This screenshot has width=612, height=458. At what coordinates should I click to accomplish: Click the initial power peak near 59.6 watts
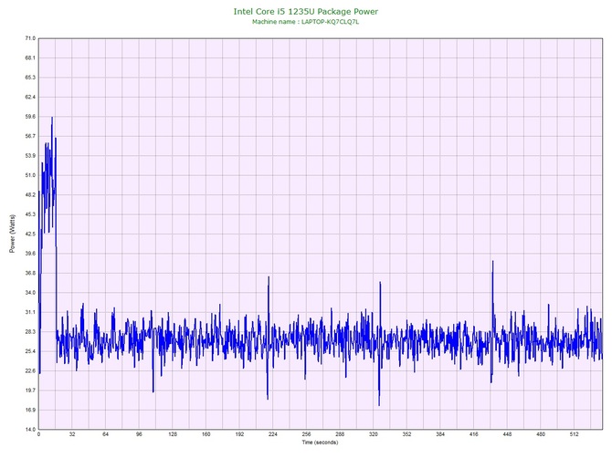click(52, 118)
